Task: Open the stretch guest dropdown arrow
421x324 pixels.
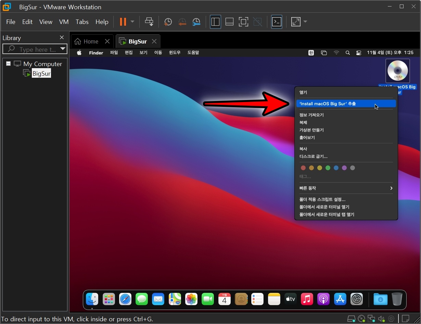Action: pyautogui.click(x=305, y=22)
